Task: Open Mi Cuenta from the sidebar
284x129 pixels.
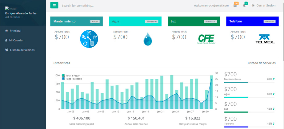Action: [16, 40]
